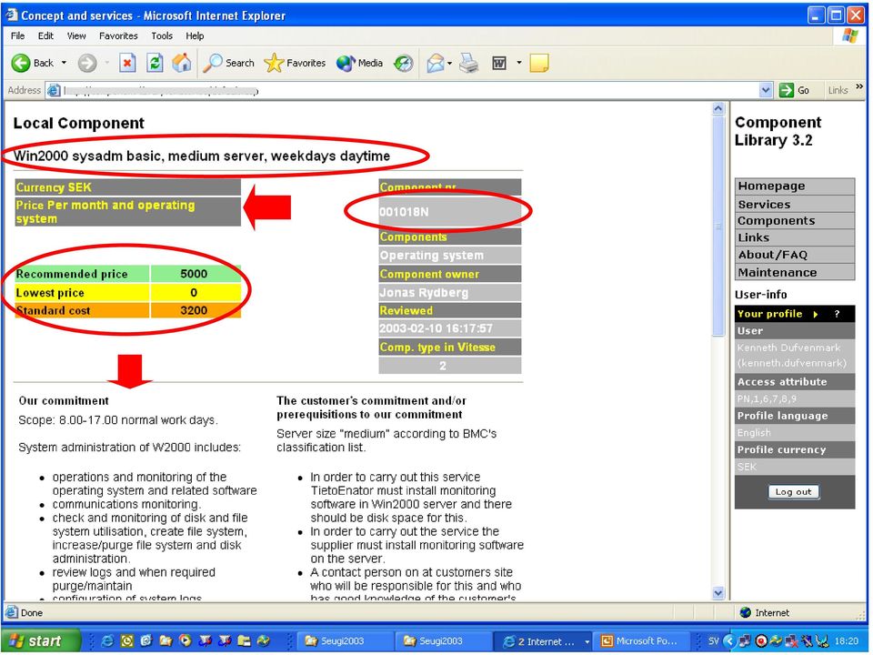The height and width of the screenshot is (655, 873).
Task: Click the component owner name Jonas Rydberg
Action: click(424, 292)
